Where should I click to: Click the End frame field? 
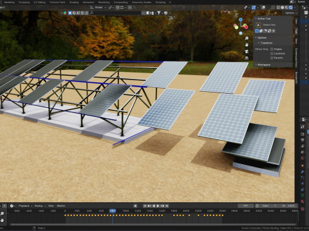(288, 206)
